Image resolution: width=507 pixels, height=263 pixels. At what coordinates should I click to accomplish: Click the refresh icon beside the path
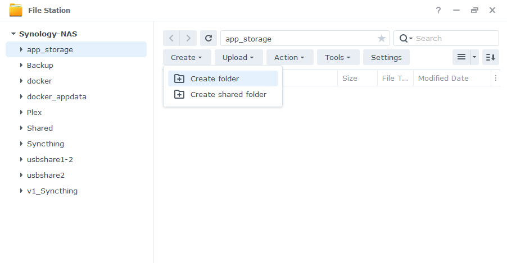click(209, 38)
